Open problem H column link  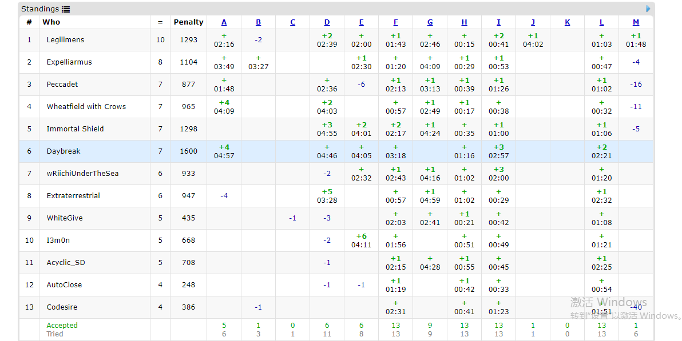[x=464, y=22]
